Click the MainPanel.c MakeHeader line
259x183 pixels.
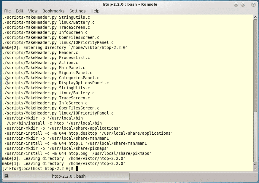(x=43, y=68)
